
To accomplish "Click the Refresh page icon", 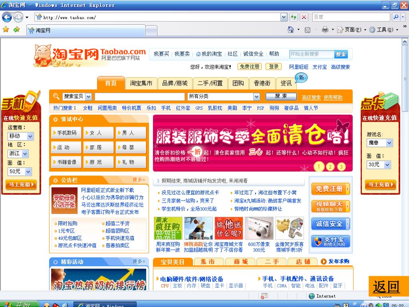I will coord(294,18).
